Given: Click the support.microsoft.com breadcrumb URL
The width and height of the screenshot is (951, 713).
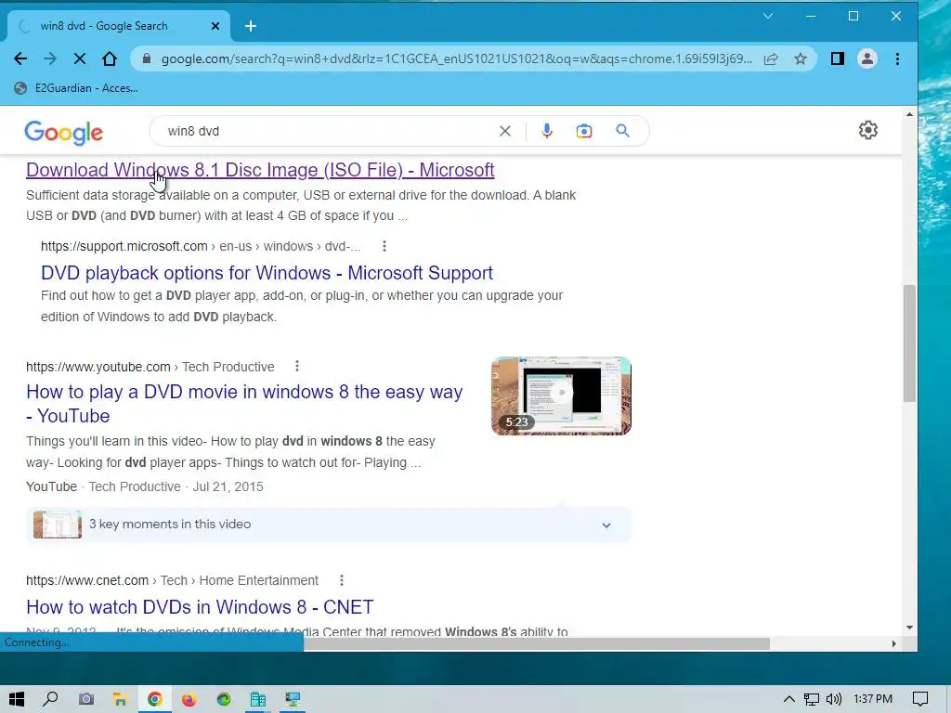Looking at the screenshot, I should tap(201, 246).
